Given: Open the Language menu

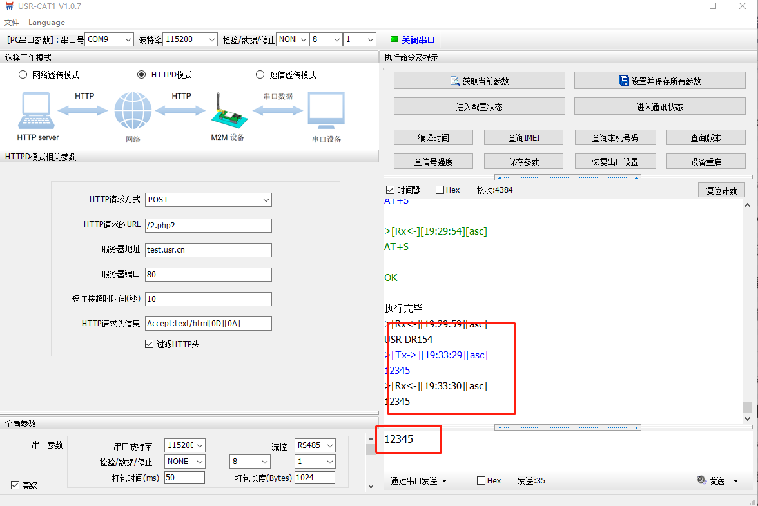Looking at the screenshot, I should 46,23.
